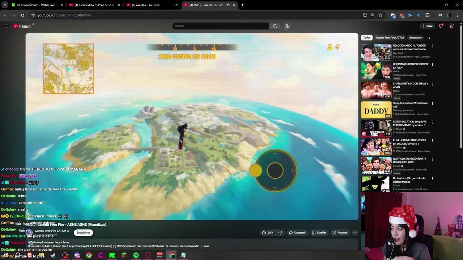Open Minecraft block icon in taskbar
This screenshot has width=463, height=260.
click(124, 255)
